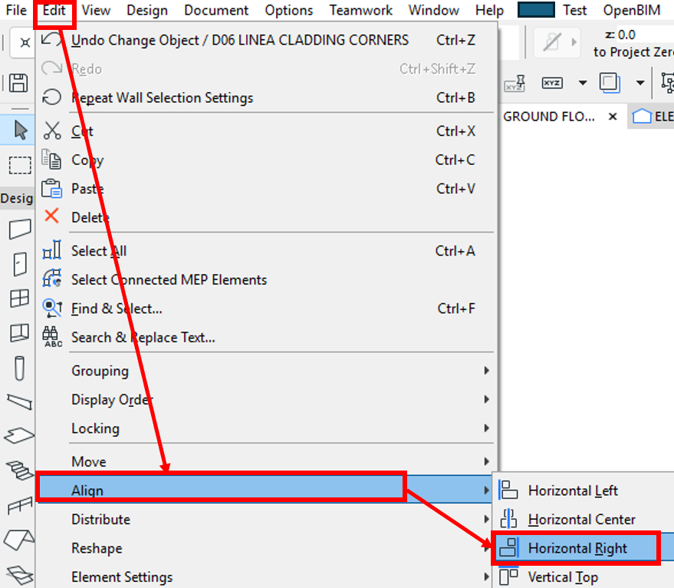Select the Marquee tool

coord(20,165)
